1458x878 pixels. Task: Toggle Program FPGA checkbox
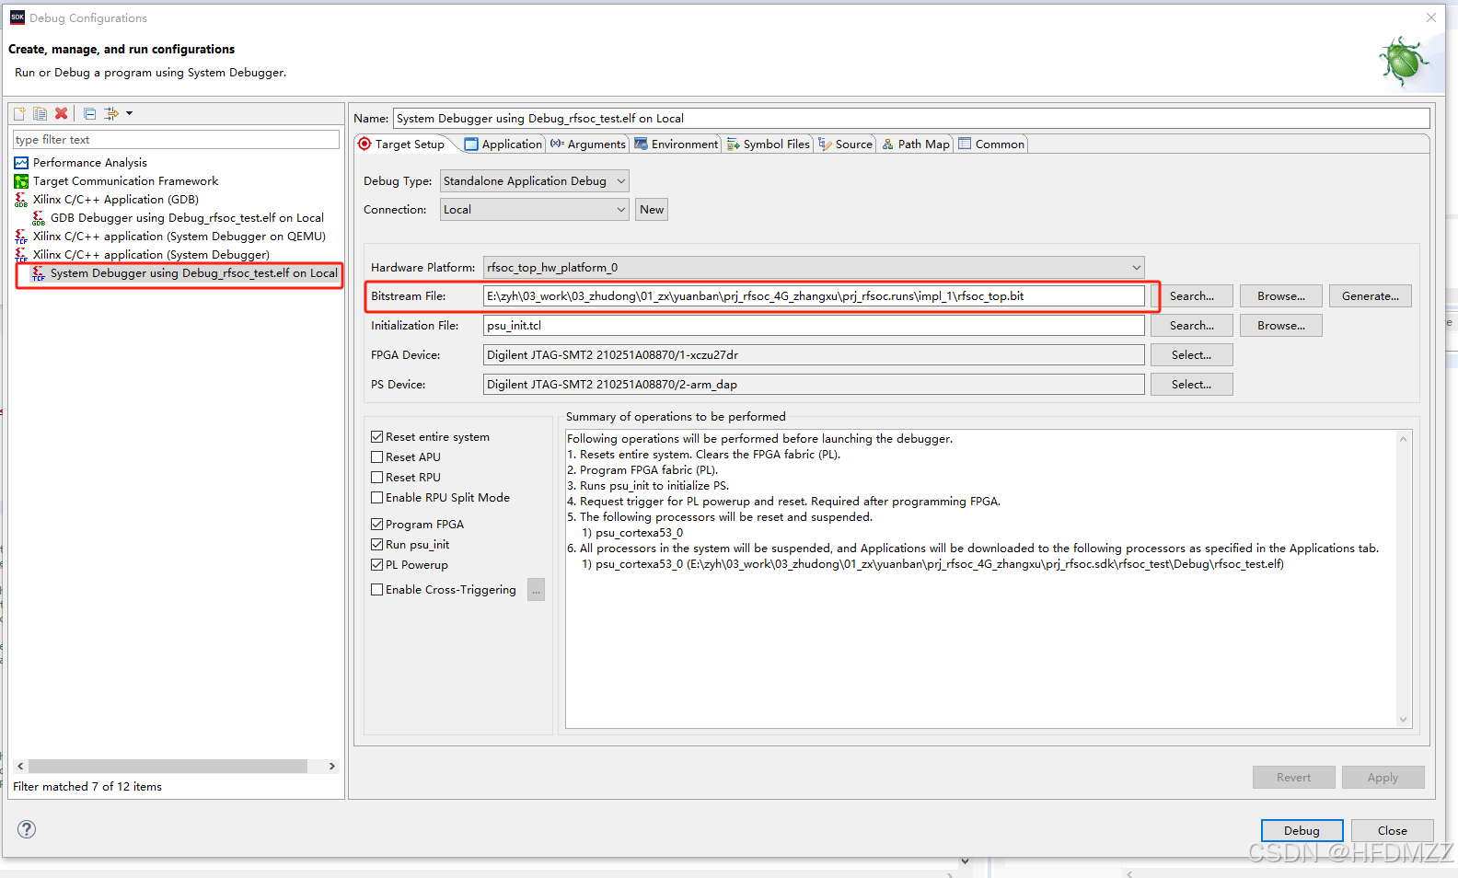[x=377, y=525]
